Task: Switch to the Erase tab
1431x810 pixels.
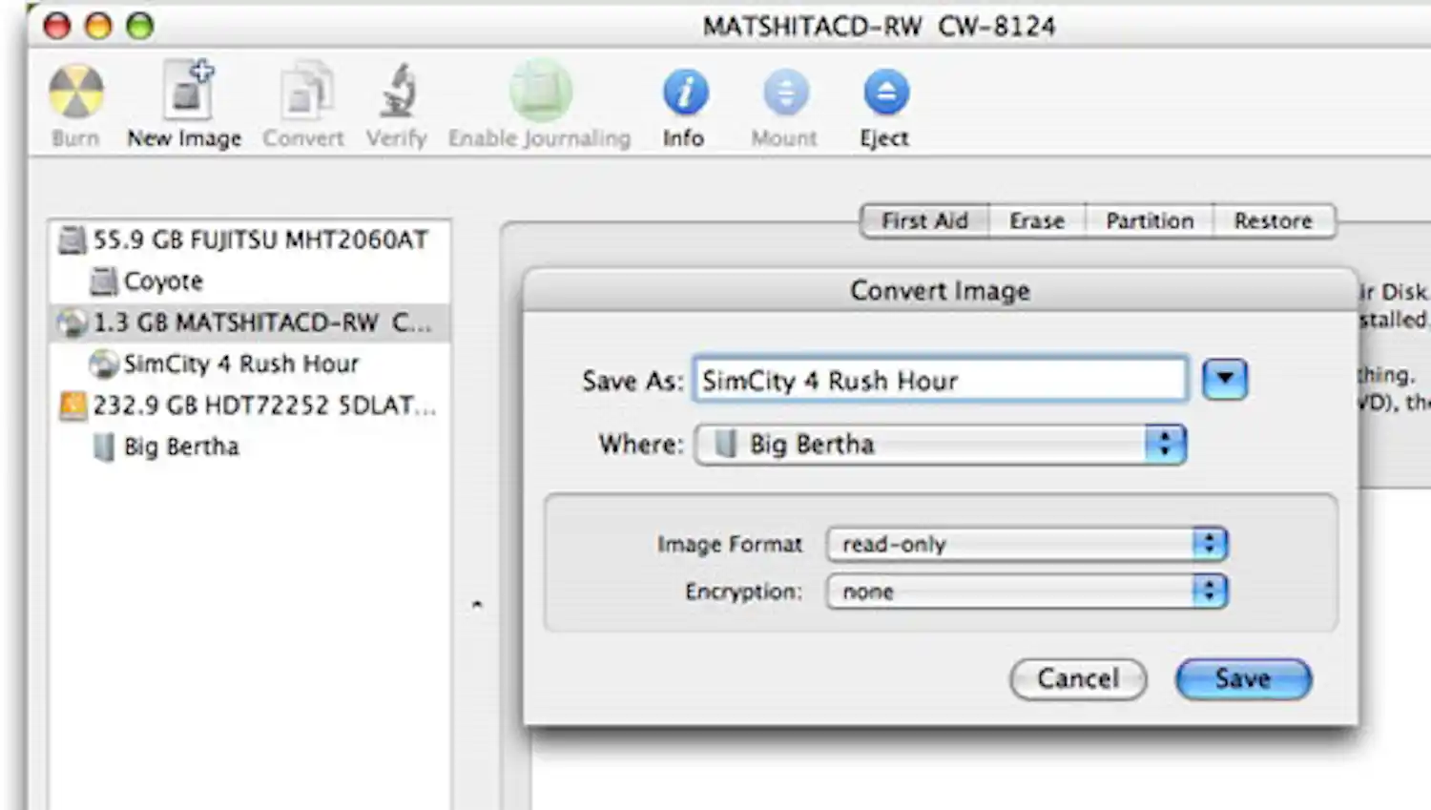Action: point(1037,221)
